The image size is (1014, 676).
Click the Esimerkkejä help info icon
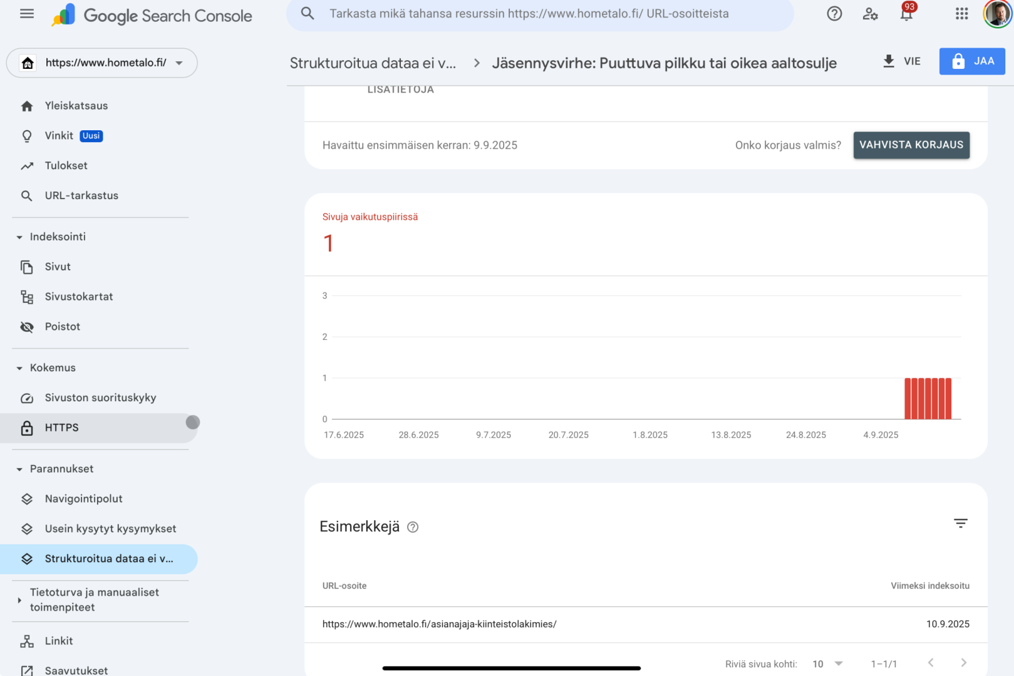413,527
